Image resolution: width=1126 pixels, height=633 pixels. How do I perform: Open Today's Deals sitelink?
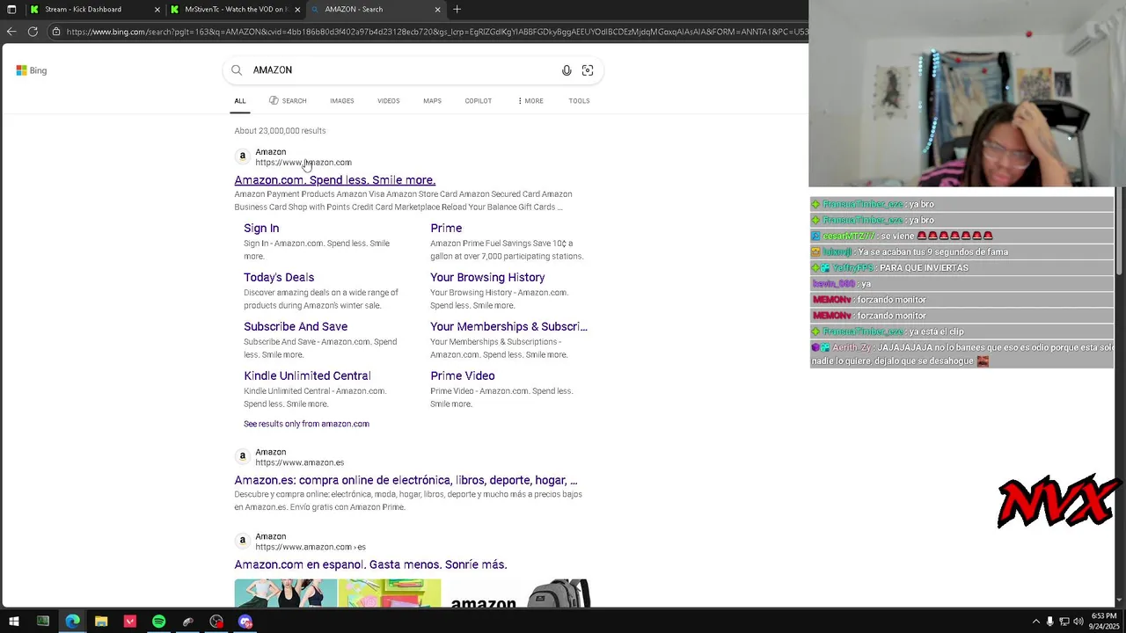tap(279, 278)
